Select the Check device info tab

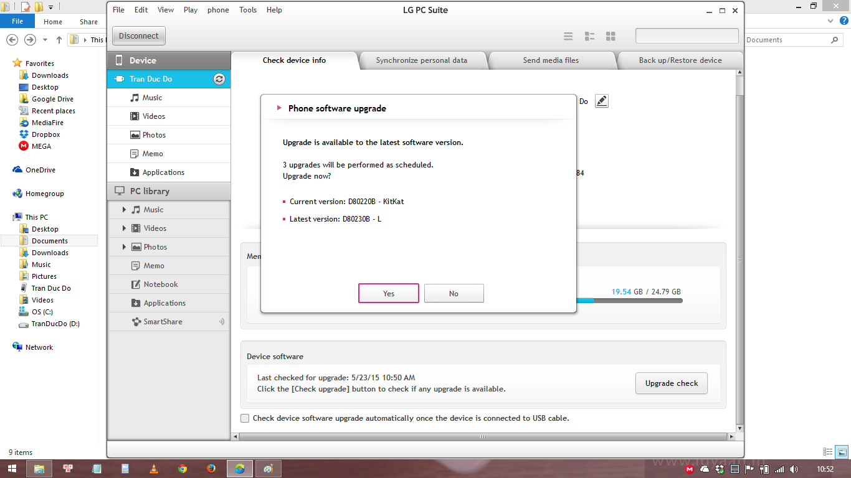(294, 60)
